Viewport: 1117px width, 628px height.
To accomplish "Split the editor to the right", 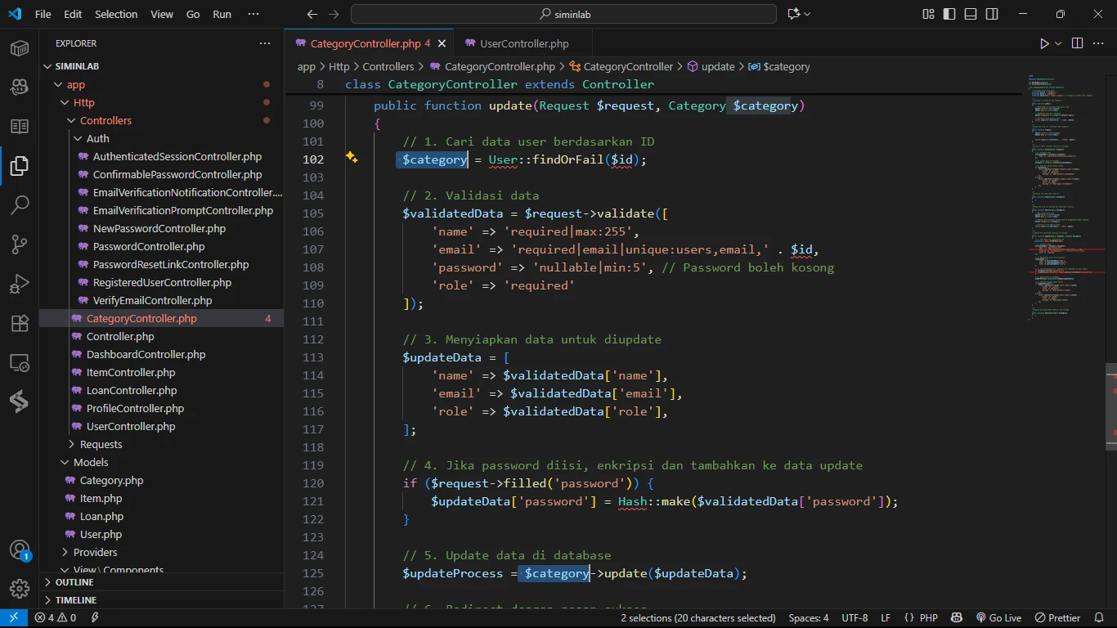I will [1077, 43].
